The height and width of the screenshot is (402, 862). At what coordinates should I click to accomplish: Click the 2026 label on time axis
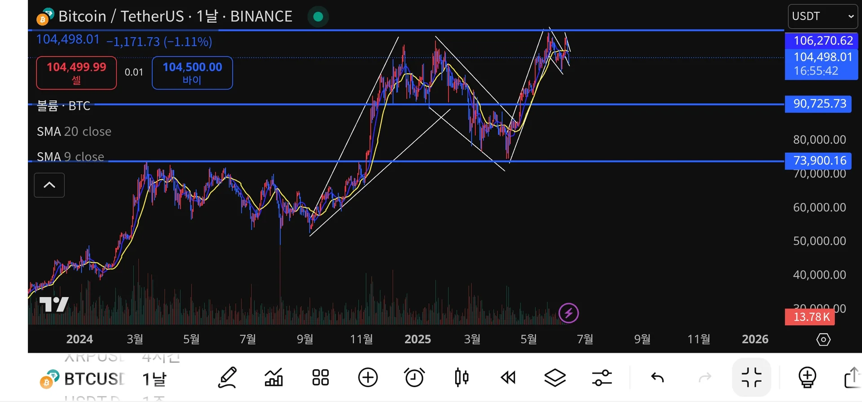click(x=755, y=339)
